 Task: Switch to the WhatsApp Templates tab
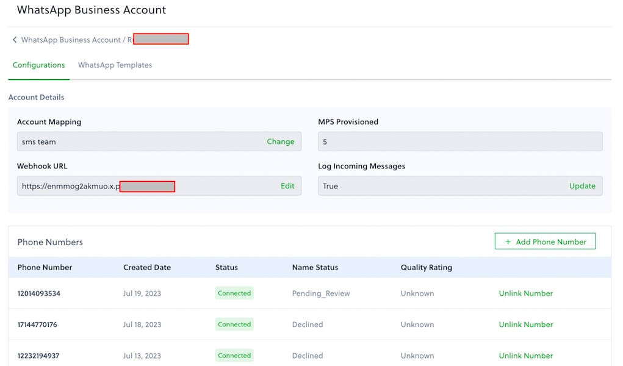click(115, 65)
